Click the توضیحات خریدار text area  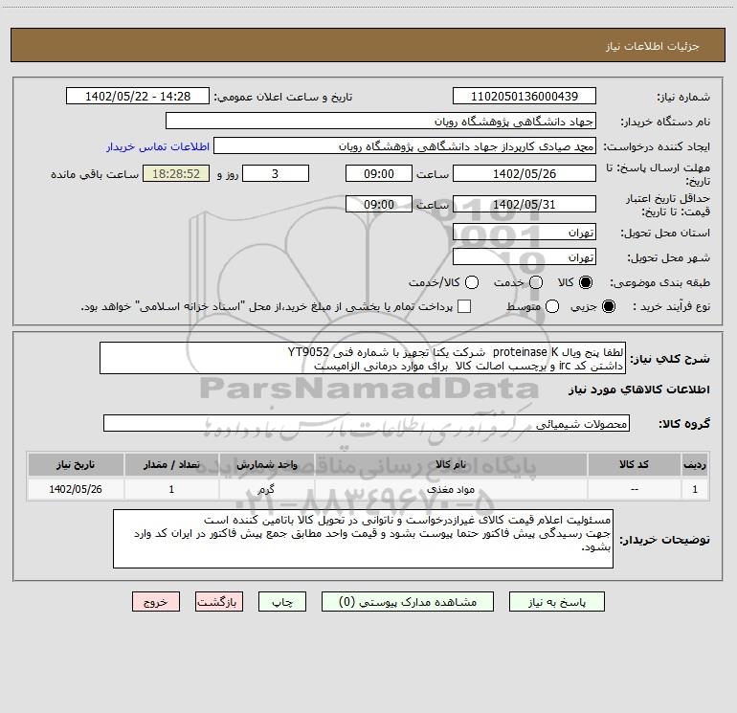pos(363,539)
